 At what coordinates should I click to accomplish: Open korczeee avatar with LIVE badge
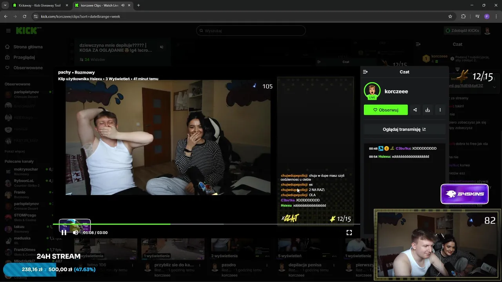(372, 91)
